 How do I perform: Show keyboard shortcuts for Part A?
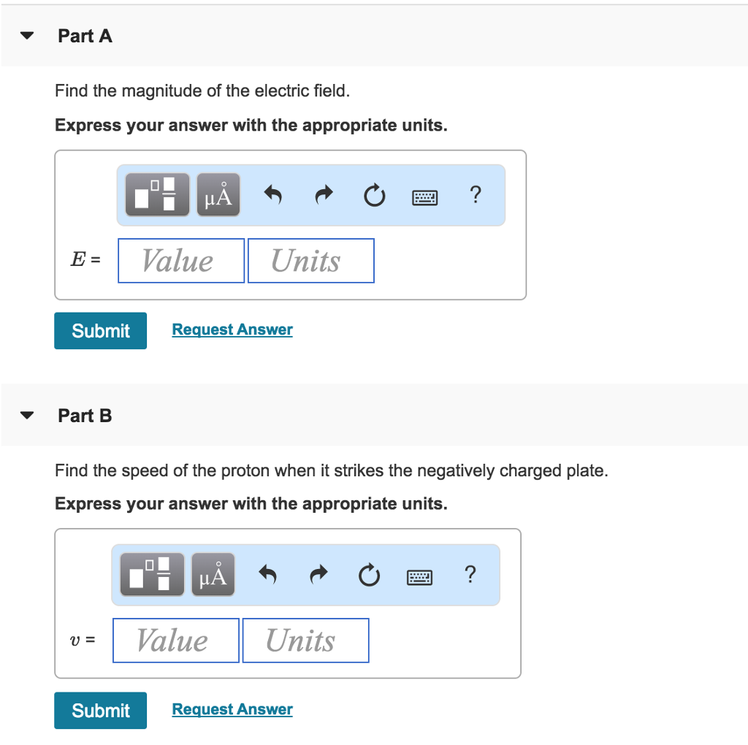tap(424, 196)
